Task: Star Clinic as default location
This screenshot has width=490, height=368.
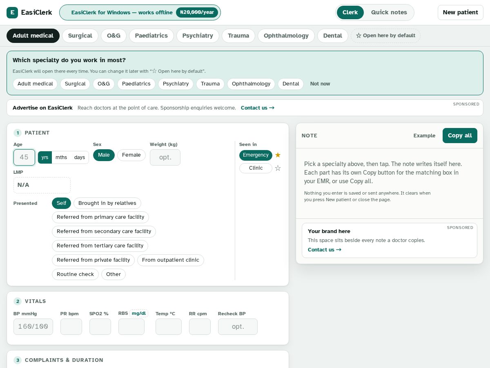Action: point(278,168)
